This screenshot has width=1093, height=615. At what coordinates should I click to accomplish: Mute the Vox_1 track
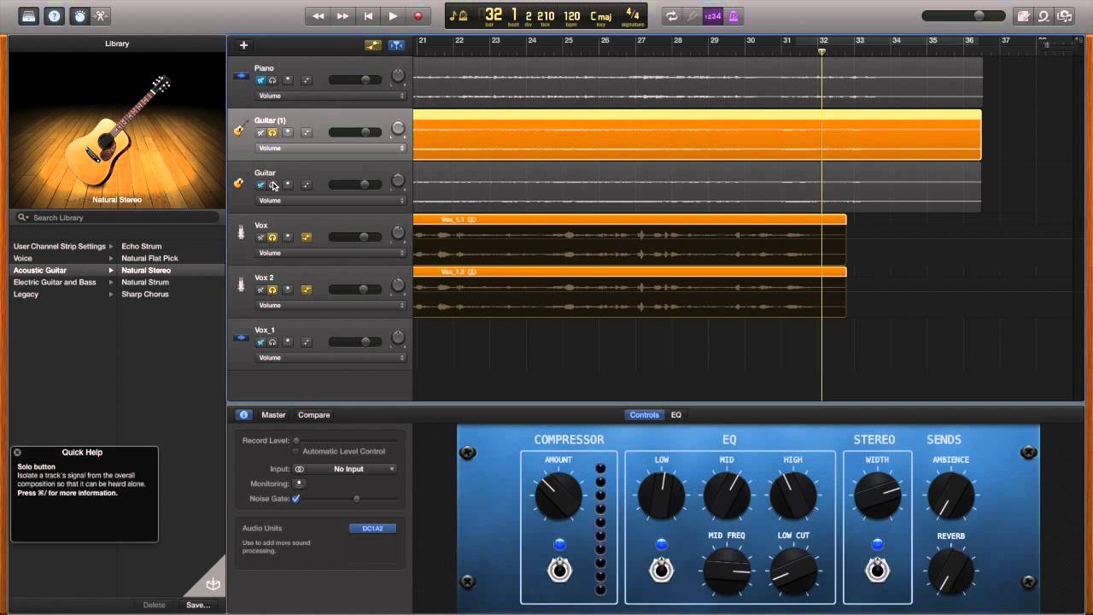click(260, 342)
